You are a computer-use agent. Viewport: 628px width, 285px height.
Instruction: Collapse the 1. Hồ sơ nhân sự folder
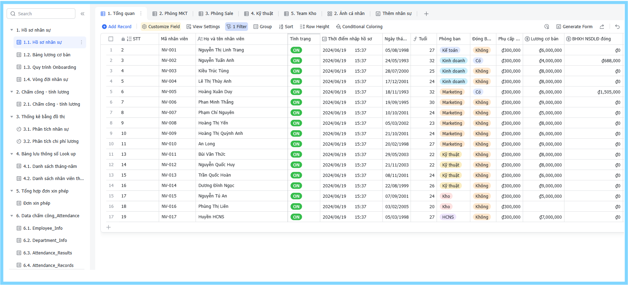click(x=12, y=30)
